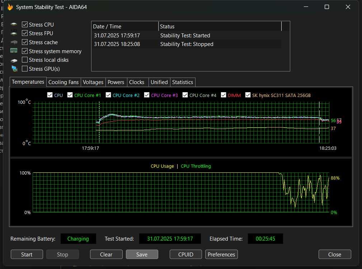Image resolution: width=362 pixels, height=269 pixels.
Task: Click the Start button
Action: (27, 254)
